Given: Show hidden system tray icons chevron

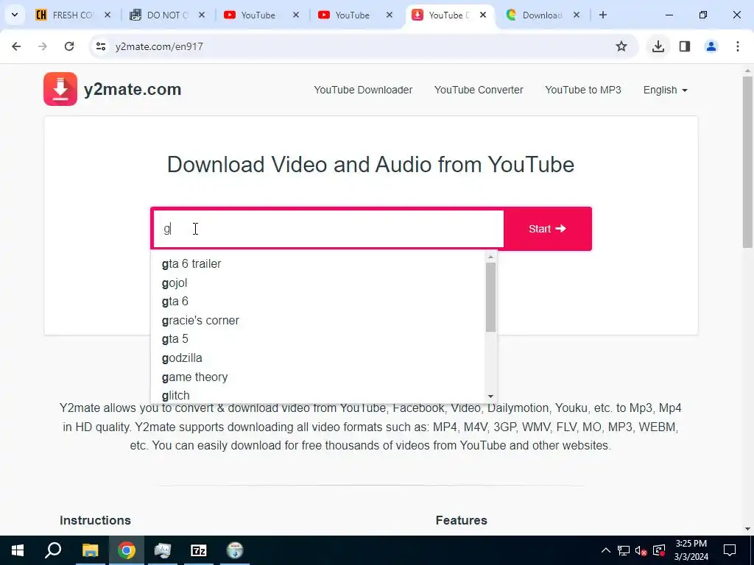Looking at the screenshot, I should pyautogui.click(x=606, y=550).
